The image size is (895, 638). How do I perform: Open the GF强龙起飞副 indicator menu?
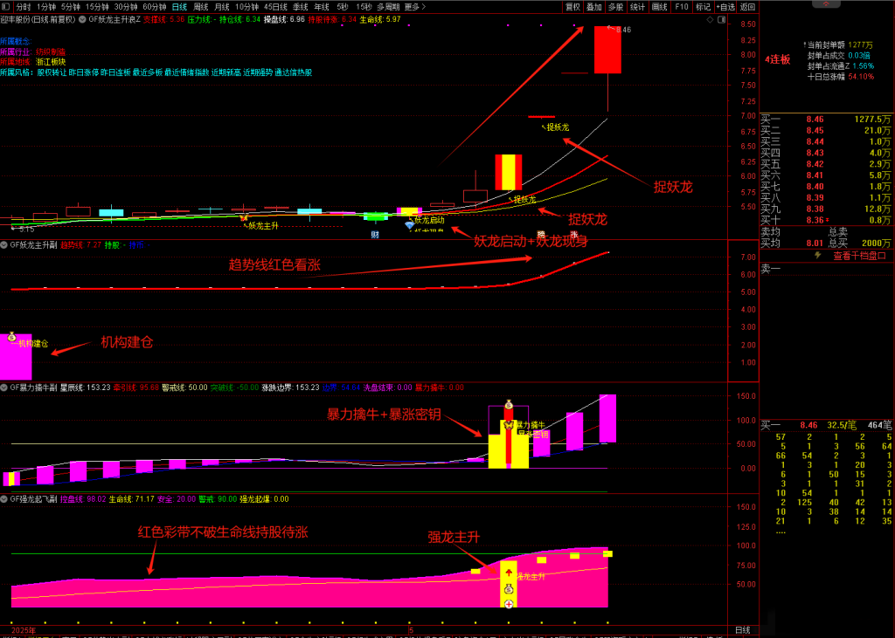pos(4,499)
